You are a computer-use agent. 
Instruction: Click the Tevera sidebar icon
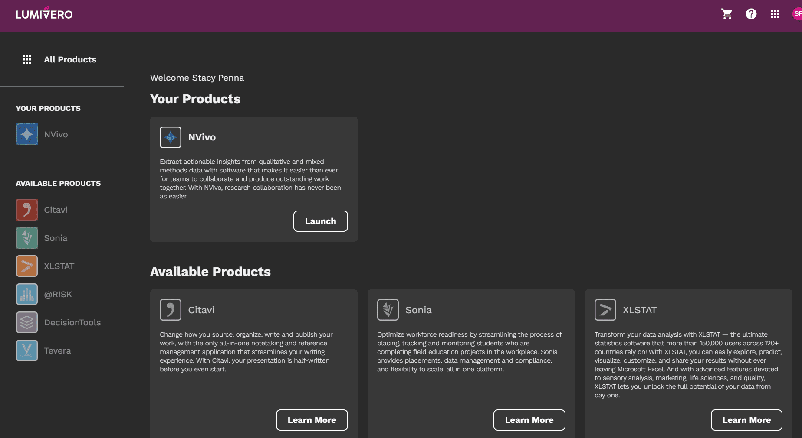[27, 350]
